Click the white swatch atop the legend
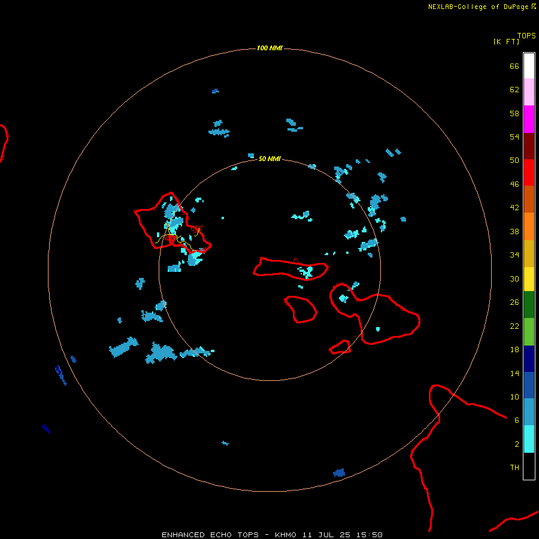This screenshot has width=539, height=539. (x=529, y=66)
